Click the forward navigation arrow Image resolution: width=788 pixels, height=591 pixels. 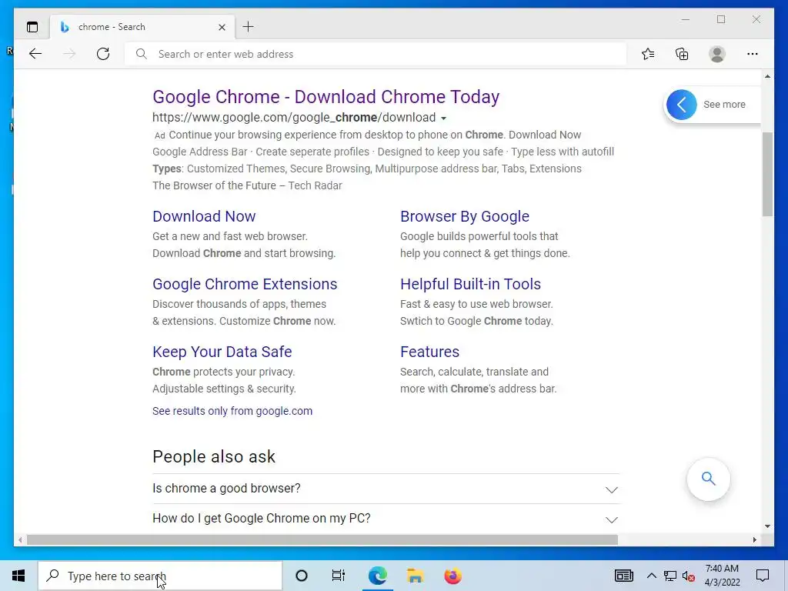70,54
